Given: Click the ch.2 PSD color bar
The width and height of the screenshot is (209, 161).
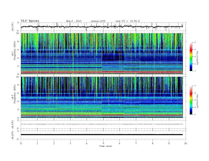Looking at the screenshot, I should coord(191,100).
